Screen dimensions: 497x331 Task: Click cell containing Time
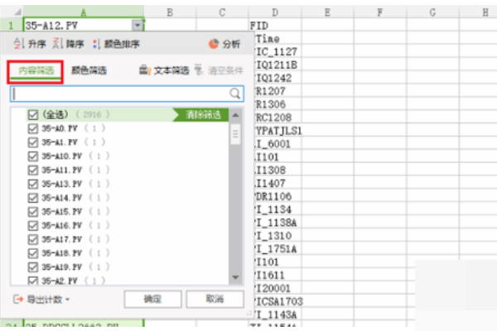tap(277, 39)
